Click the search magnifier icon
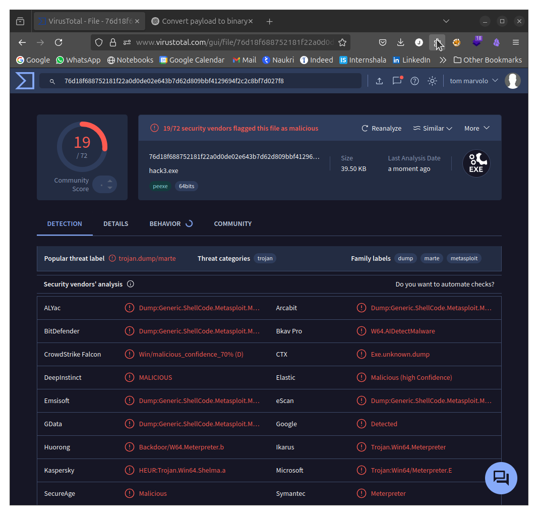Image resolution: width=538 pixels, height=515 pixels. 52,81
